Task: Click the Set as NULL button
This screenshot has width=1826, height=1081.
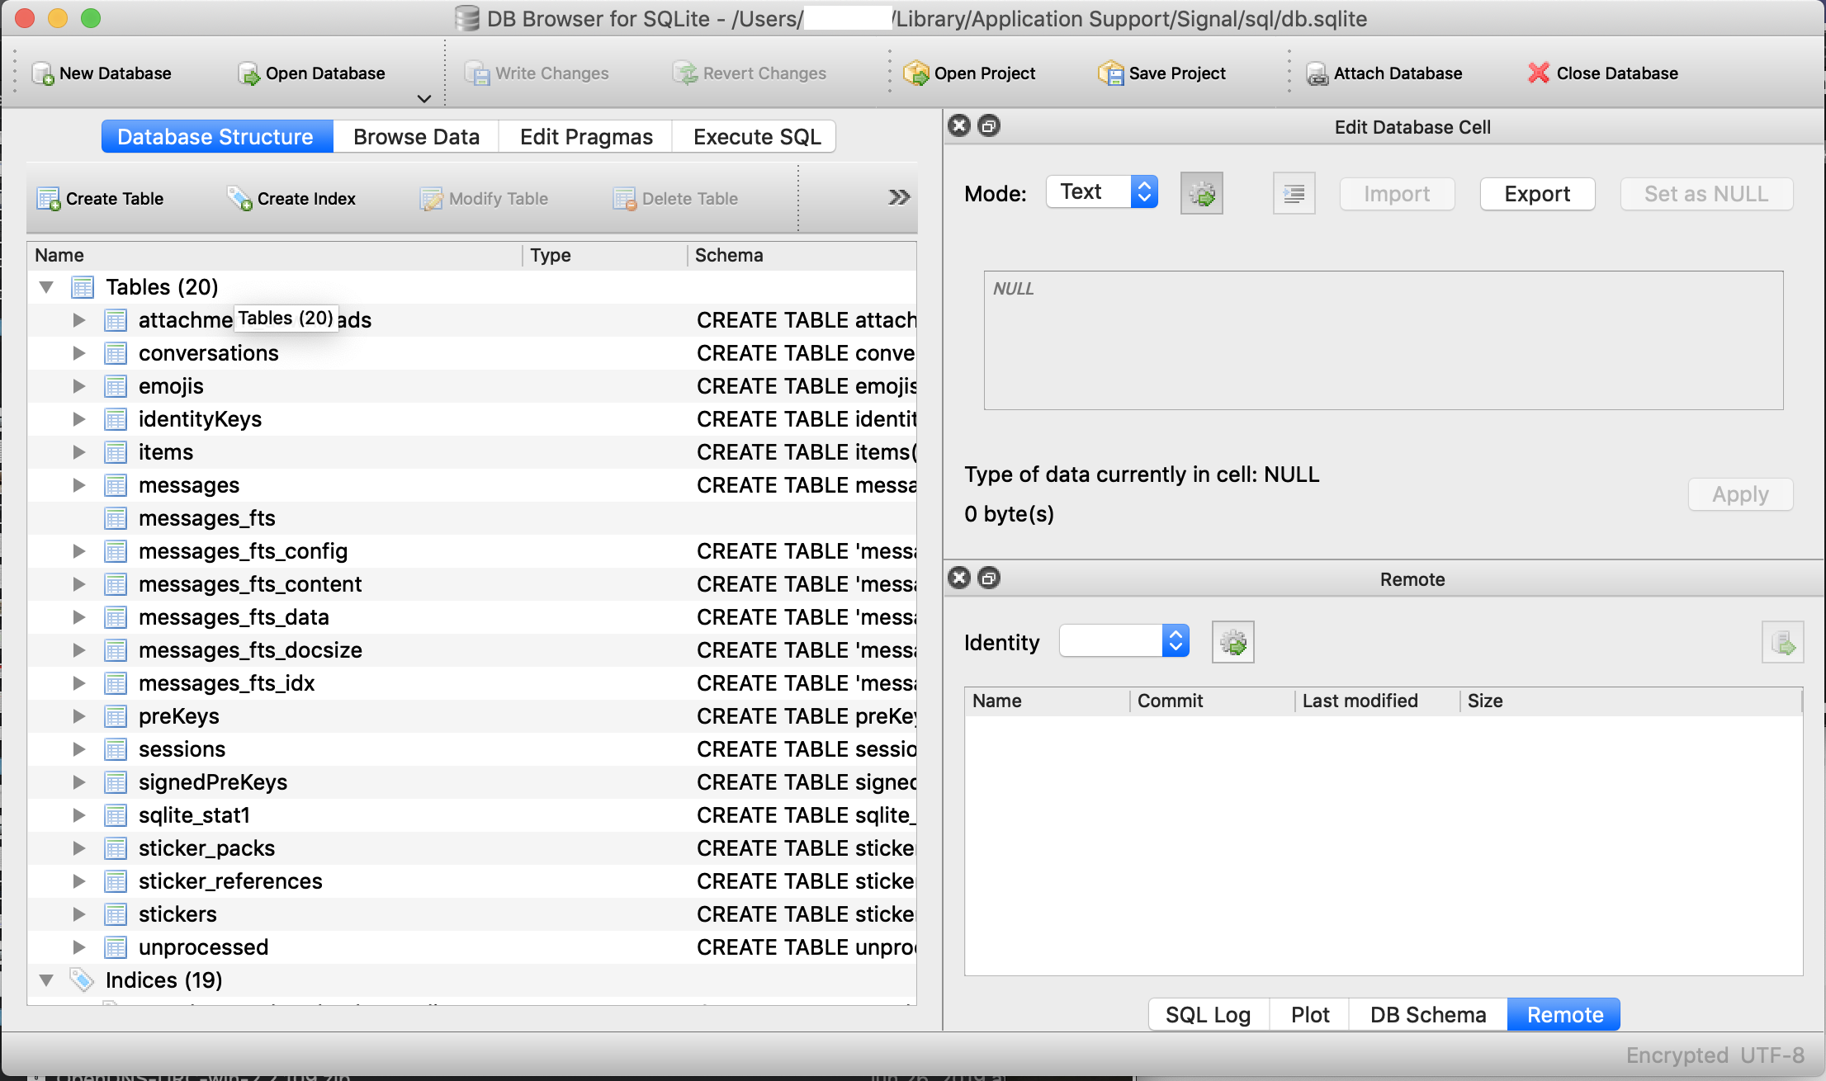Action: (1706, 194)
